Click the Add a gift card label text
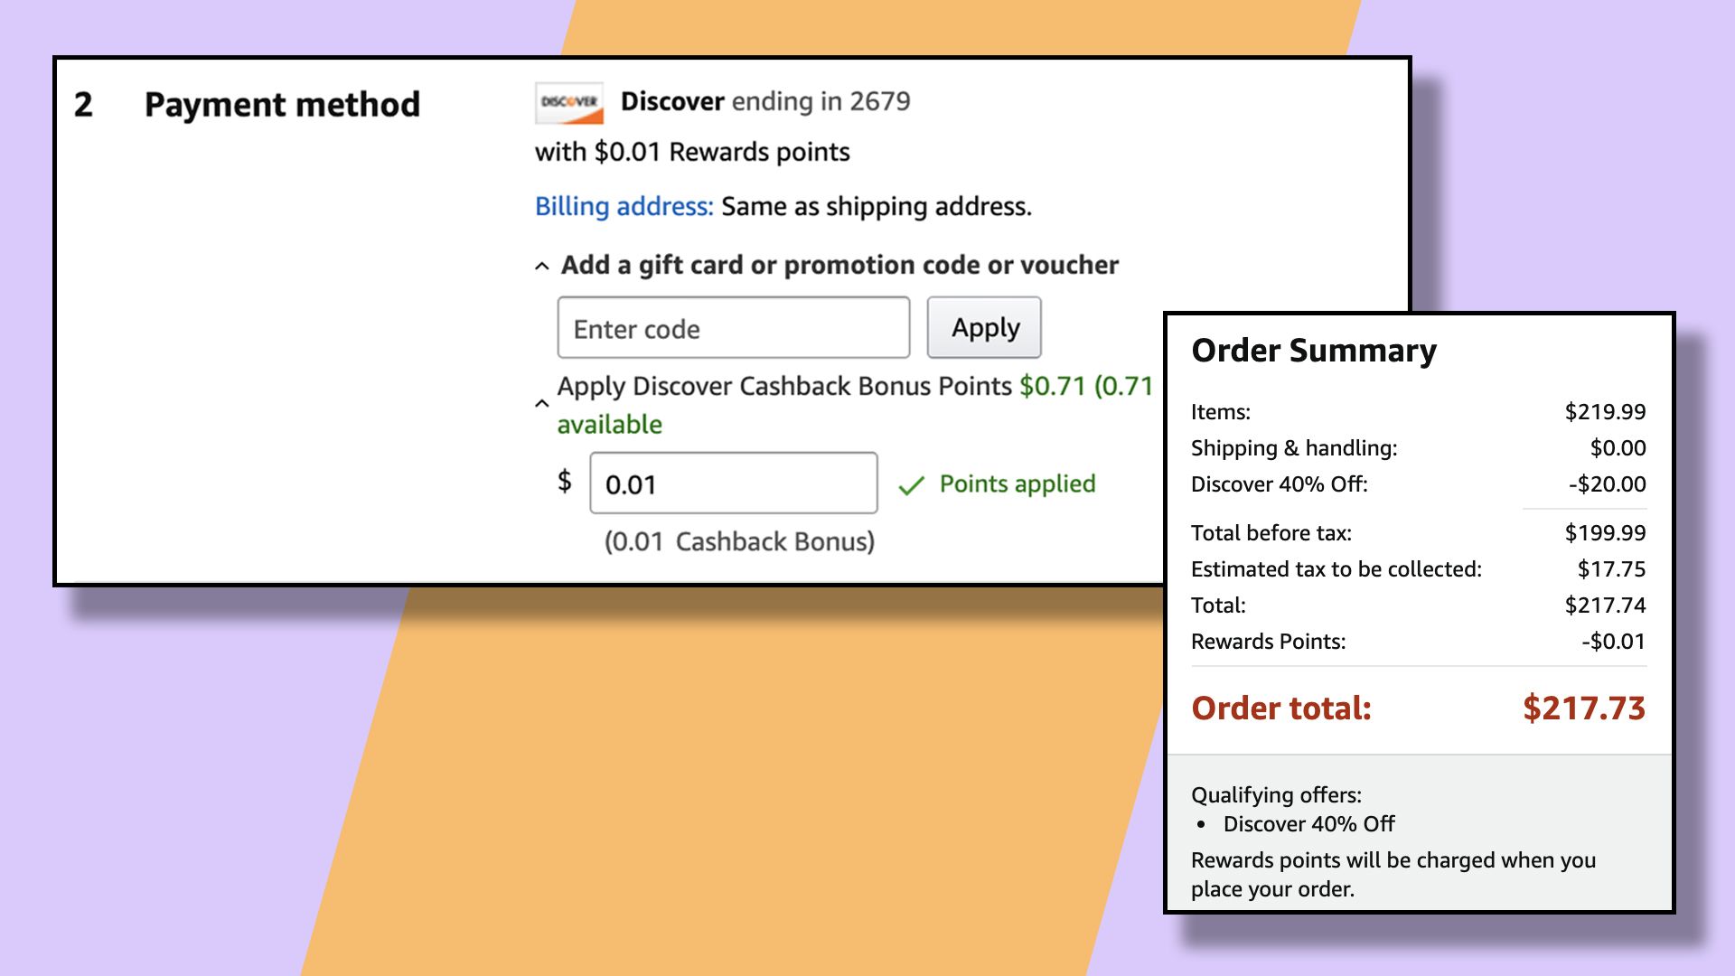This screenshot has width=1735, height=976. click(839, 266)
